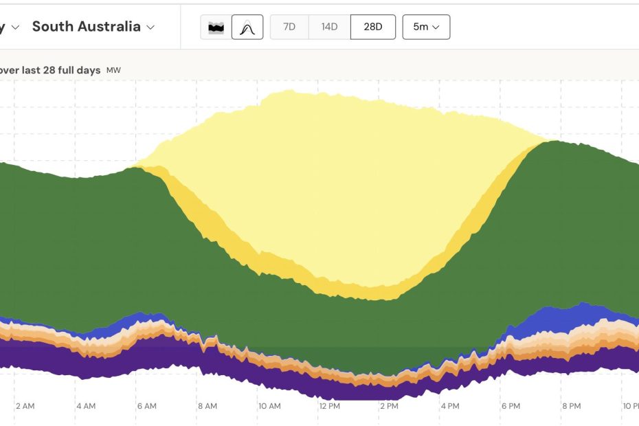Open the 5m interval dropdown
This screenshot has height=426, width=639.
coord(427,26)
